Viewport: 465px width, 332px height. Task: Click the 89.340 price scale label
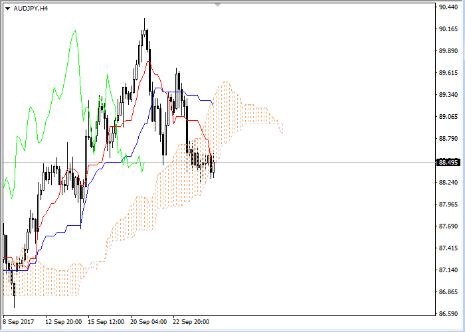(x=448, y=95)
